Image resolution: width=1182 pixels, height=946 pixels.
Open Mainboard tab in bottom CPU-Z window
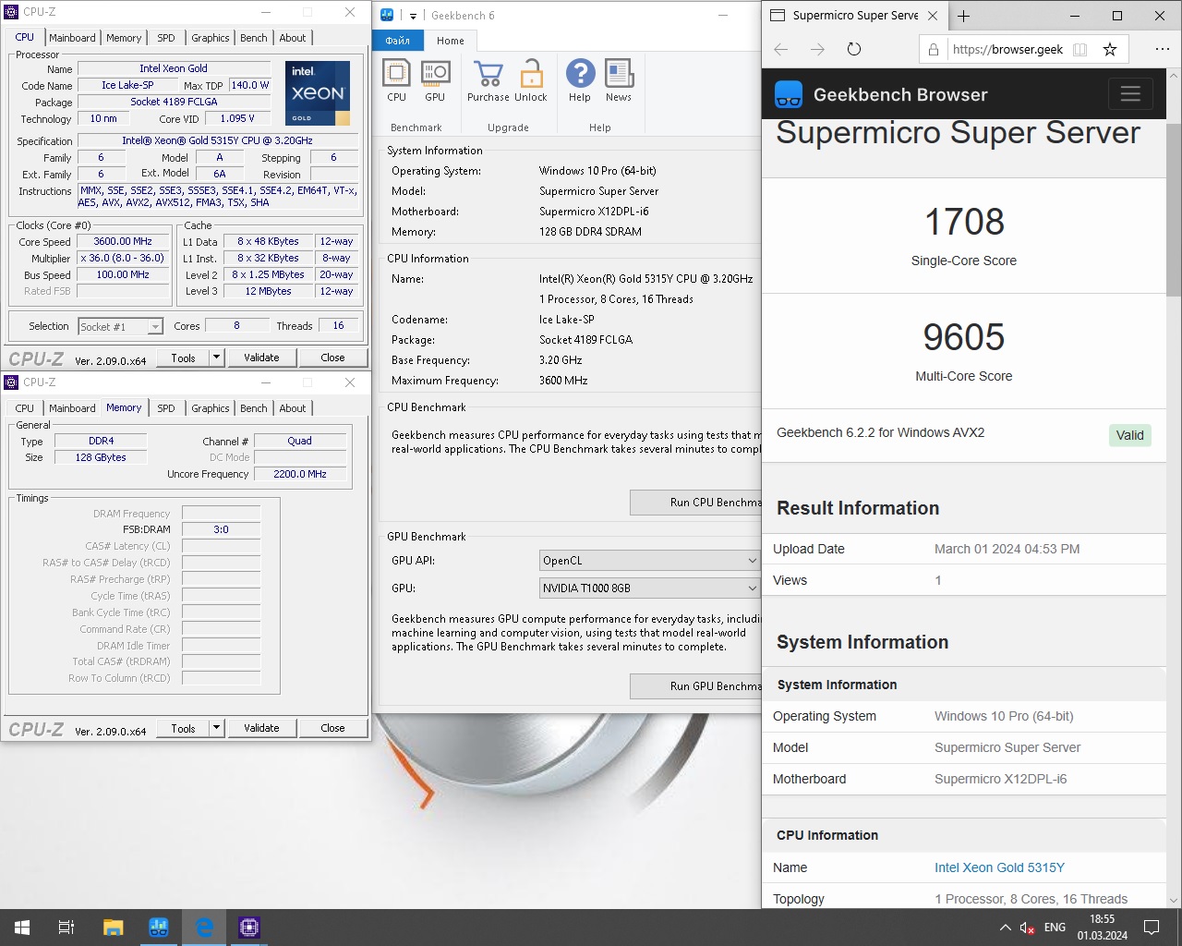pos(72,408)
